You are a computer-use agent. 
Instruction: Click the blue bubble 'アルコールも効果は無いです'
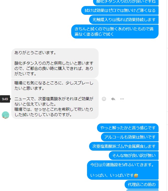pos(130,137)
